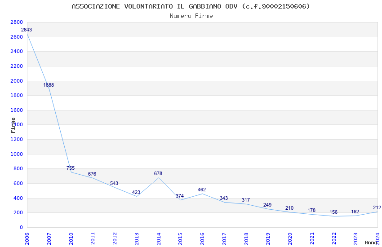This screenshot has height=247, width=382.
Task: Click the y-axis value 2400
Action: [x=17, y=51]
